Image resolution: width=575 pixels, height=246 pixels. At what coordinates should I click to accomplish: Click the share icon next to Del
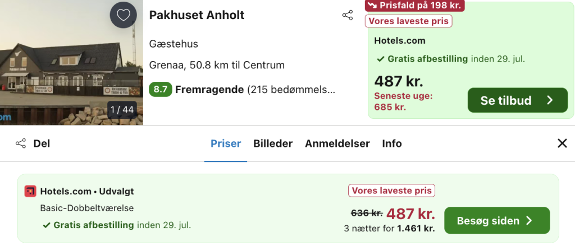point(21,143)
